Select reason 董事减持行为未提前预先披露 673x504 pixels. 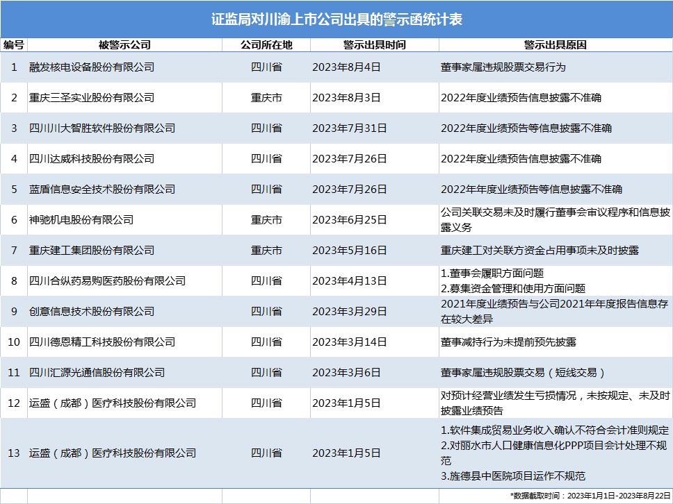(x=508, y=342)
